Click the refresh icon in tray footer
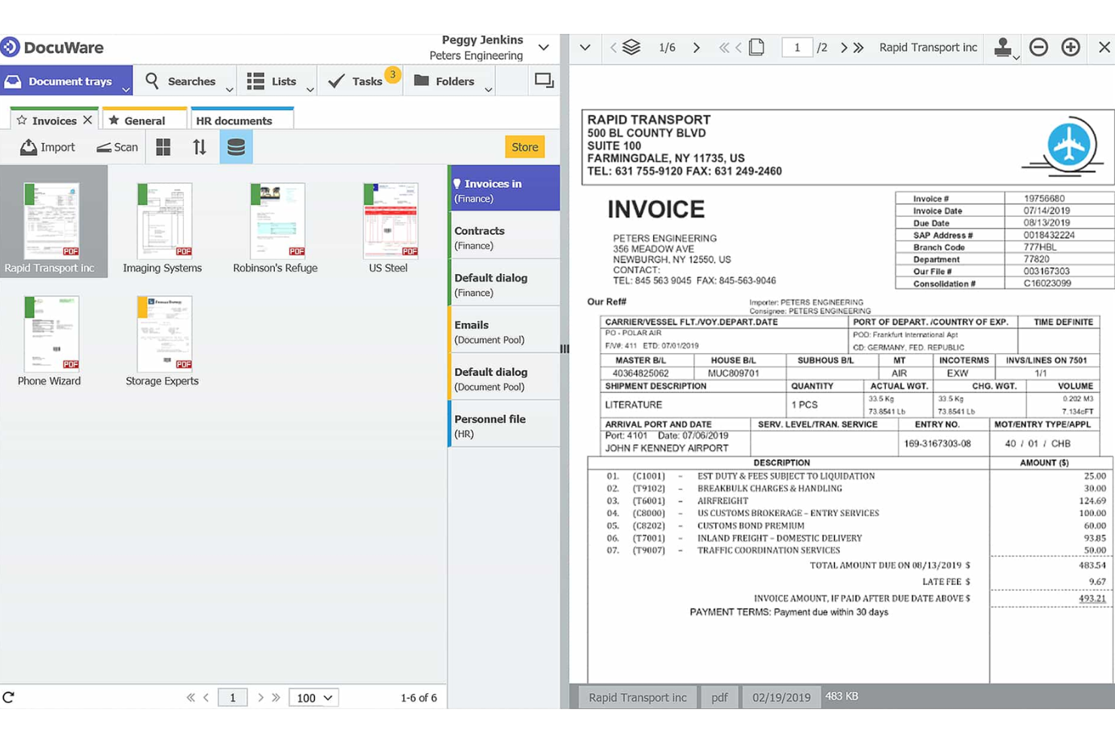This screenshot has width=1115, height=743. 9,697
